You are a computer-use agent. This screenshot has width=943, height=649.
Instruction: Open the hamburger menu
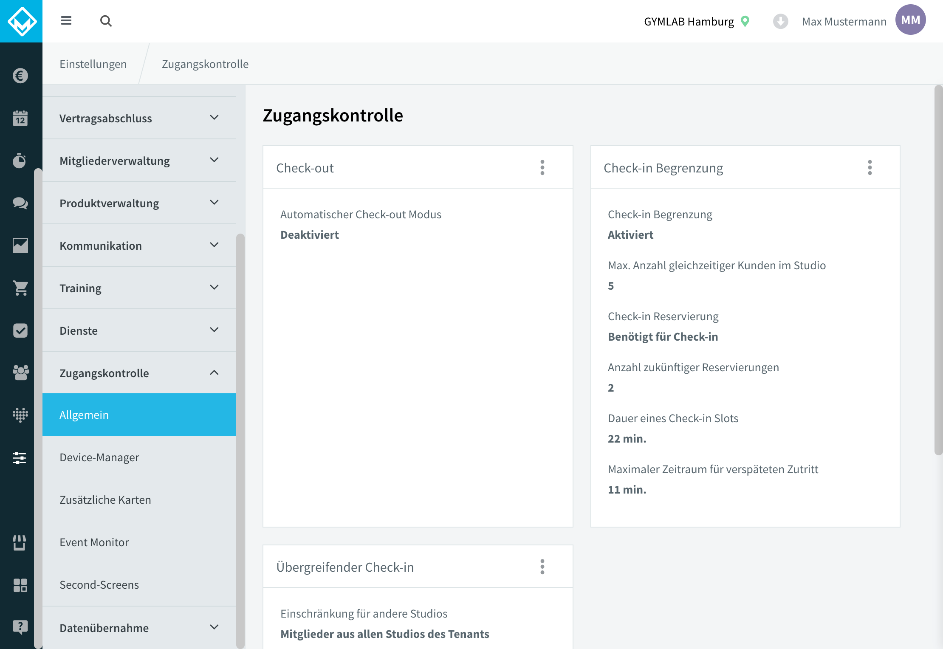click(66, 20)
